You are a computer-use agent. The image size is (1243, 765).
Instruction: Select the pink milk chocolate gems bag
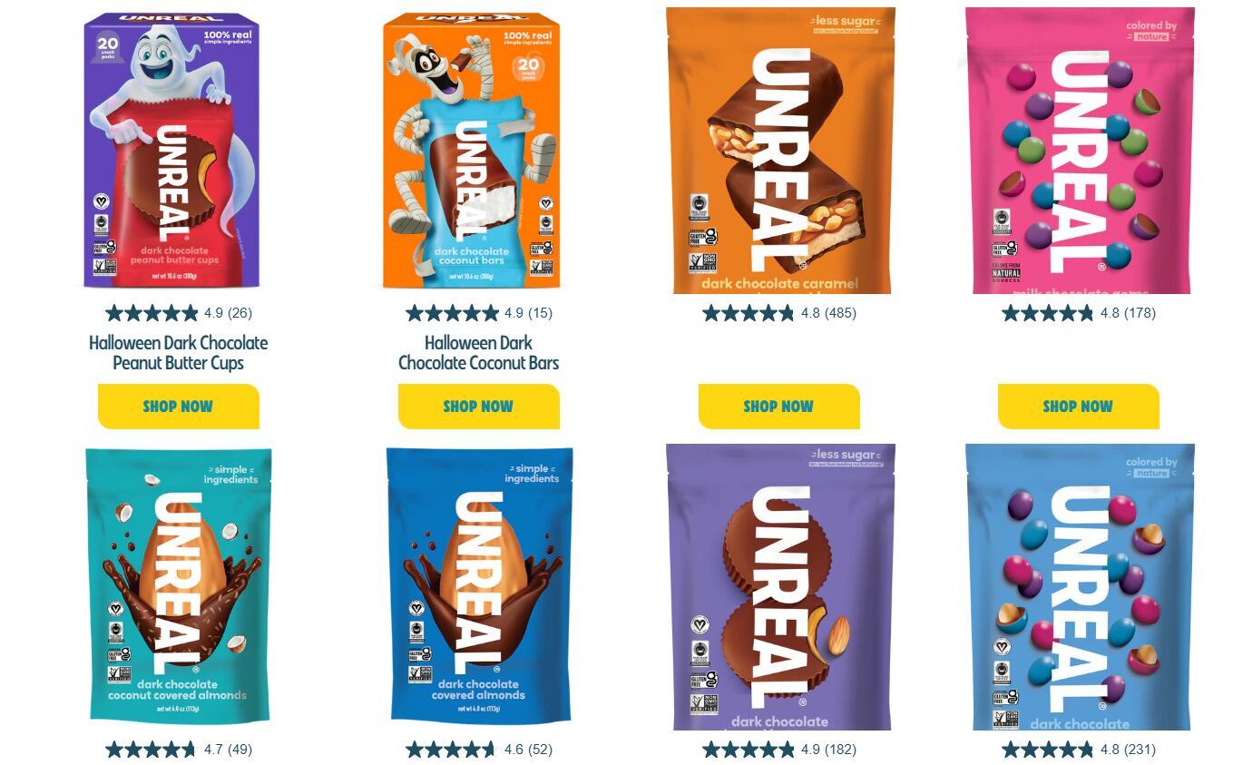[x=1079, y=151]
